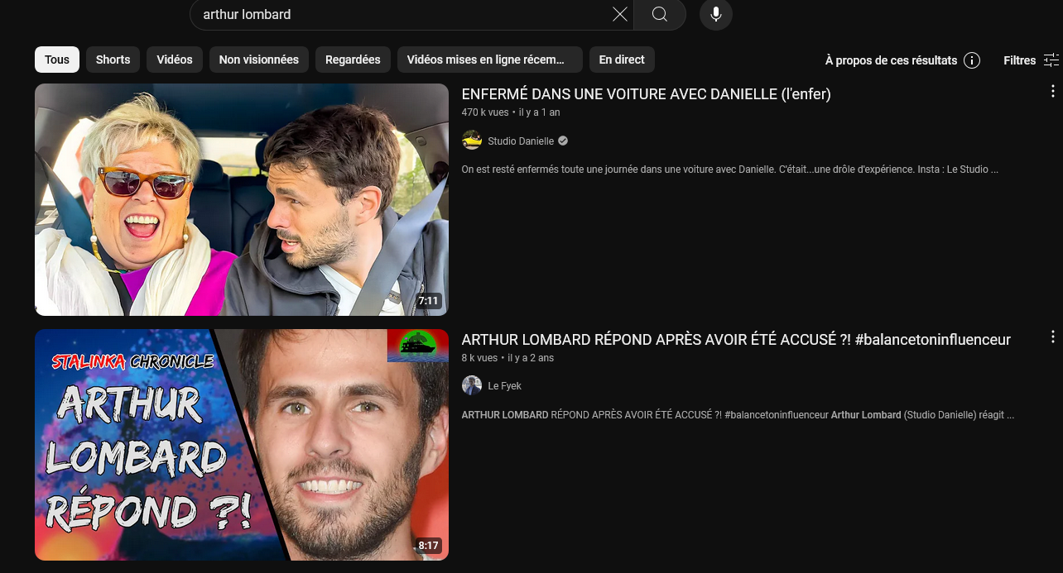
Task: Open ENFERMÉ DANS UNE VOITURE video title
Action: pos(646,94)
